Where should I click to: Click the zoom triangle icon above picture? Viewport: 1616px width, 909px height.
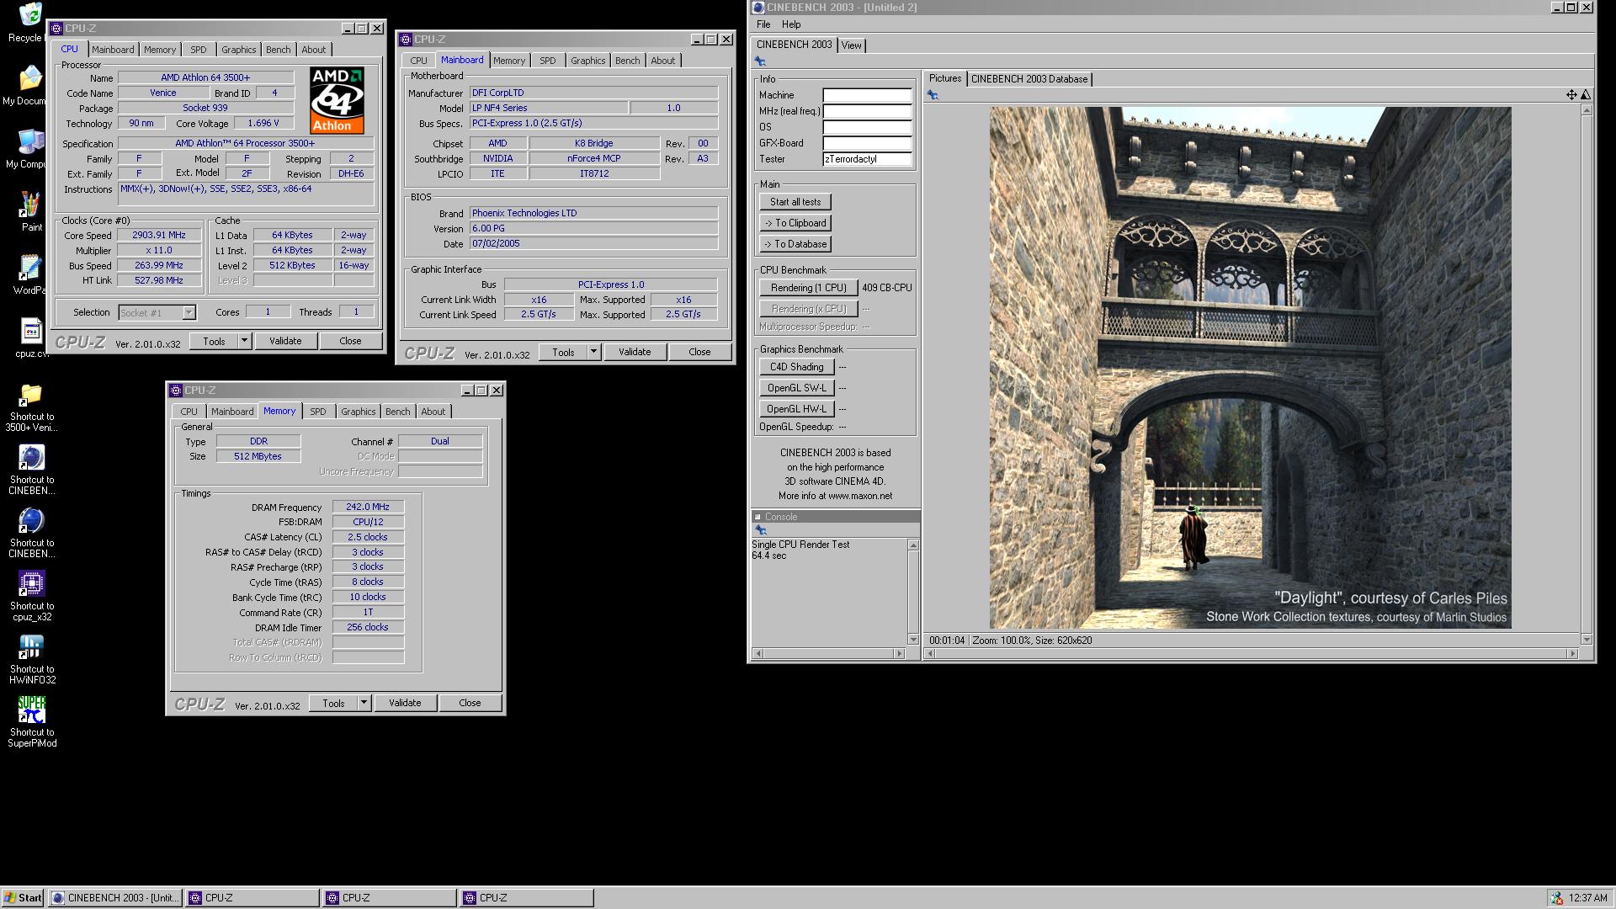point(1585,95)
